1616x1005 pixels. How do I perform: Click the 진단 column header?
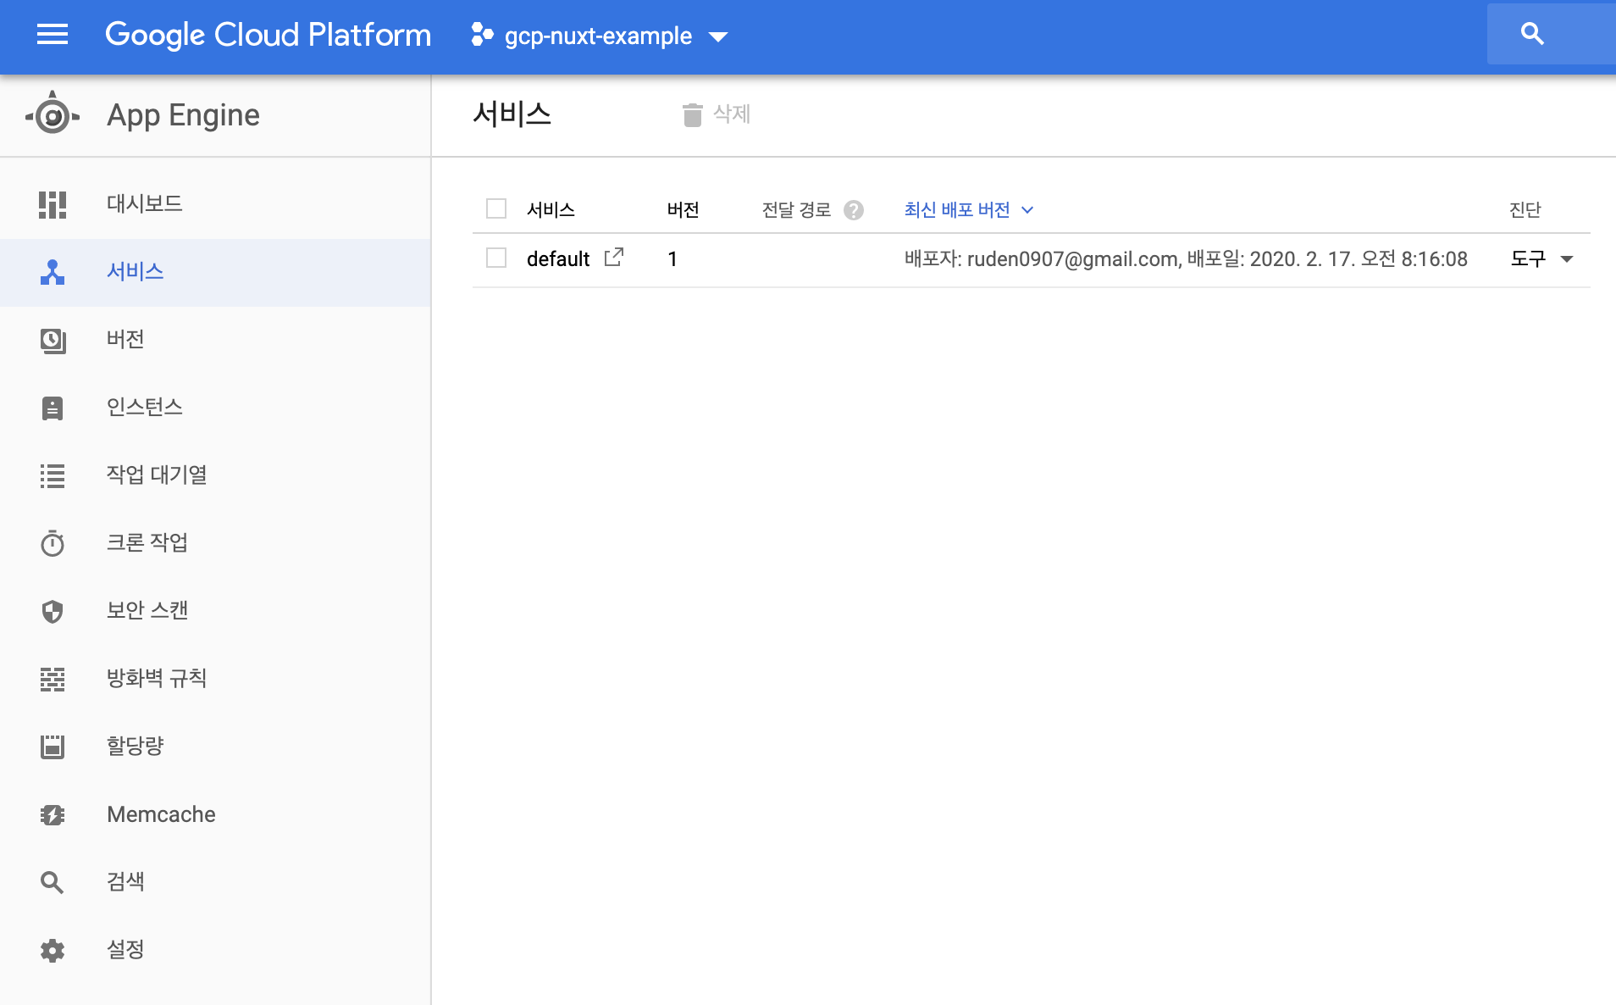coord(1525,209)
